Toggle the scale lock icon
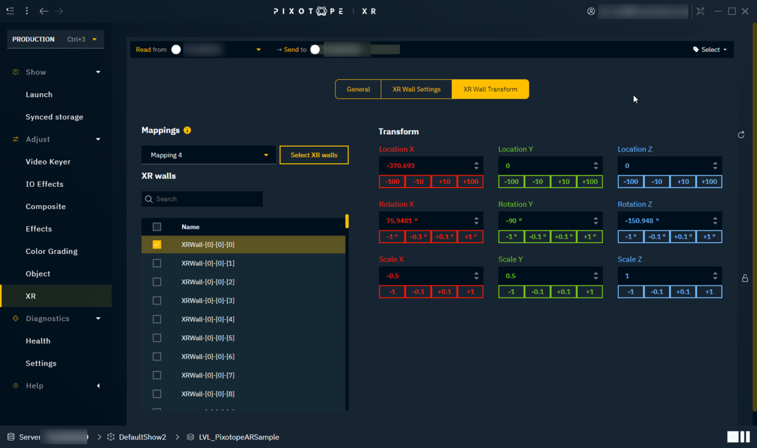Screen dimensions: 757x448 pyautogui.click(x=745, y=278)
